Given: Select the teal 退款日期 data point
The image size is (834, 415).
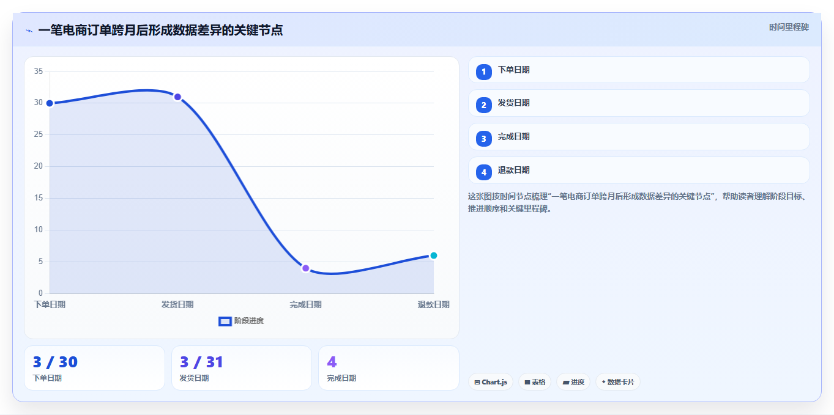Looking at the screenshot, I should coord(433,255).
